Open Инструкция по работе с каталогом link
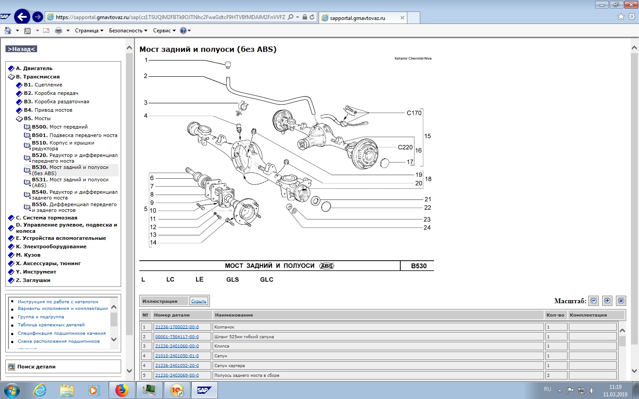 click(58, 301)
